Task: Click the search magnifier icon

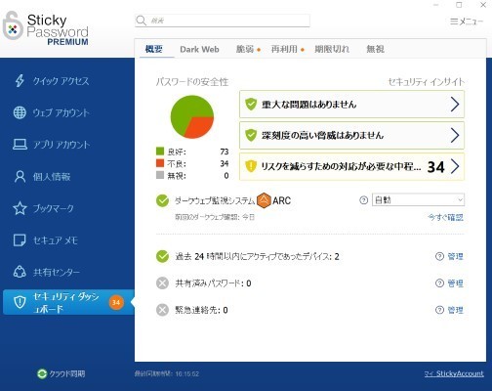Action: click(x=142, y=21)
